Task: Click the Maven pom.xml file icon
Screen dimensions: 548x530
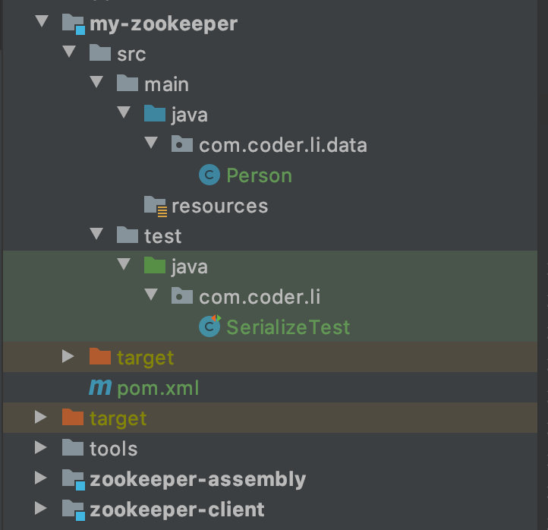Action: 100,388
